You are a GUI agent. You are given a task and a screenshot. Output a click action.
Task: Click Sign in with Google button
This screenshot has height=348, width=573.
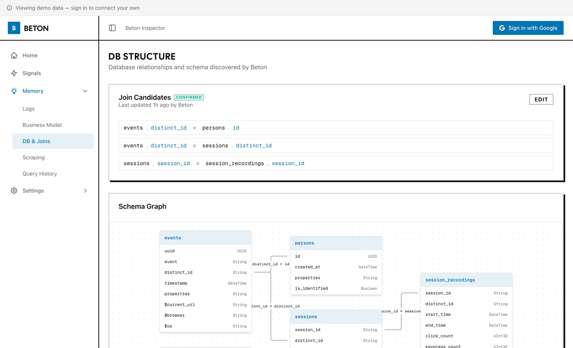tap(528, 28)
